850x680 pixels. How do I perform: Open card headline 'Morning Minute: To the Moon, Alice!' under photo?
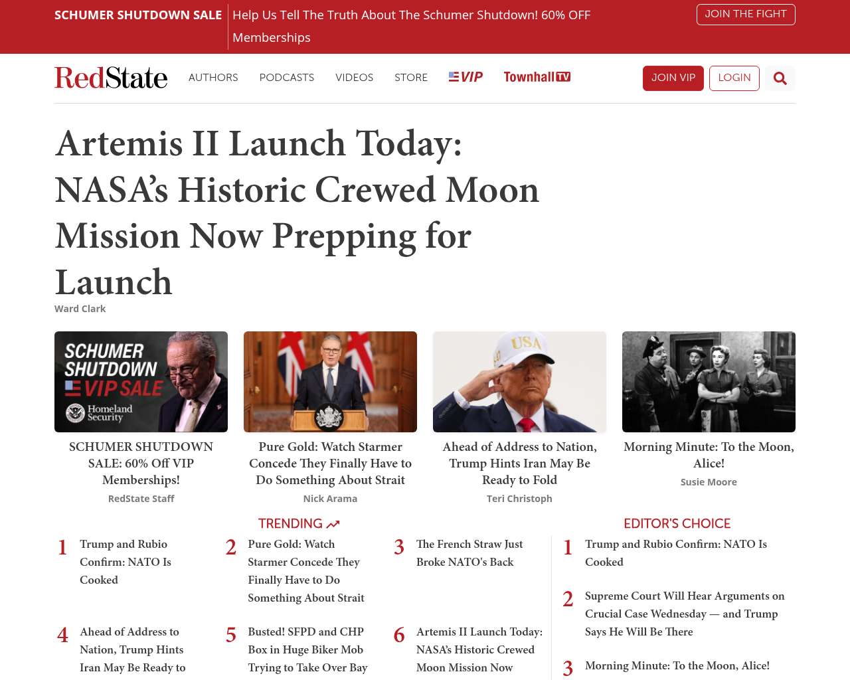(709, 455)
